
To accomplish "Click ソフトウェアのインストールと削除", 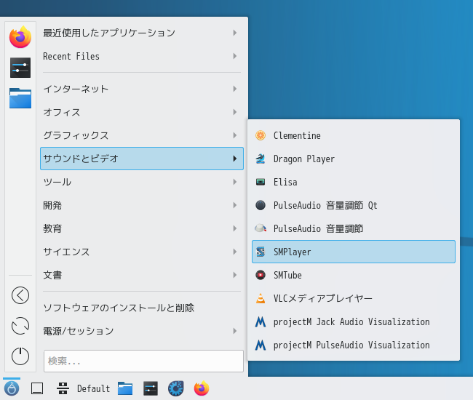I will 142,308.
